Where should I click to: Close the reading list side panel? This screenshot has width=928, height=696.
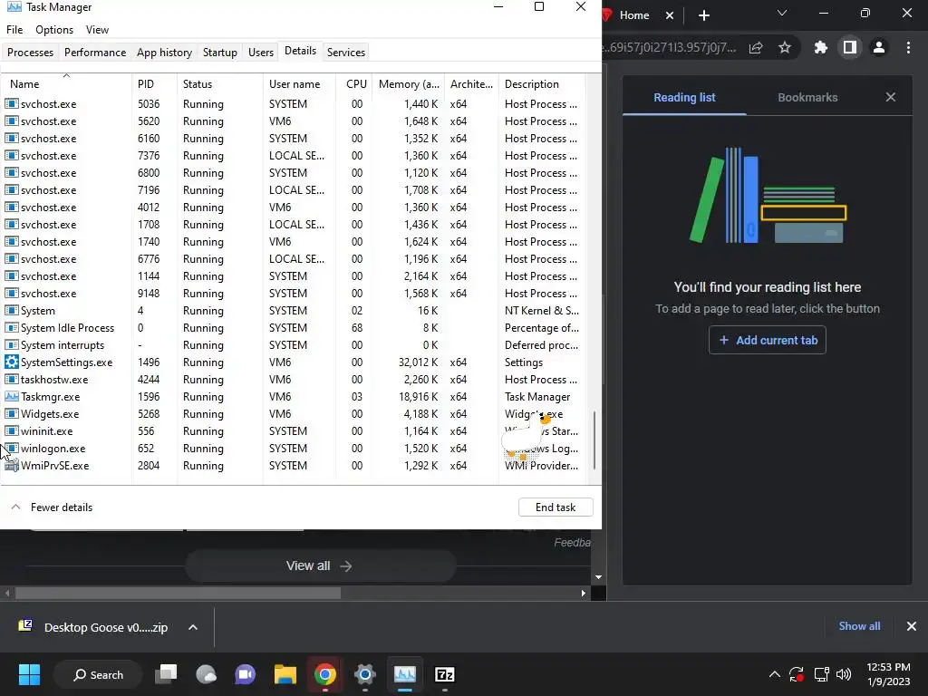[x=891, y=97]
